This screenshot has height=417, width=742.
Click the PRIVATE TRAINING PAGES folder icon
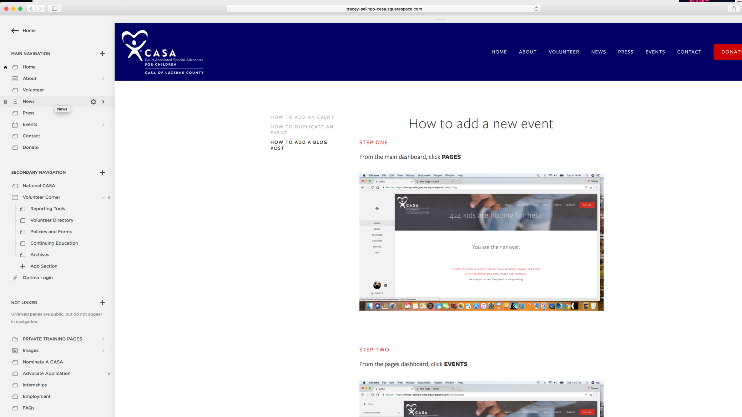pos(15,339)
